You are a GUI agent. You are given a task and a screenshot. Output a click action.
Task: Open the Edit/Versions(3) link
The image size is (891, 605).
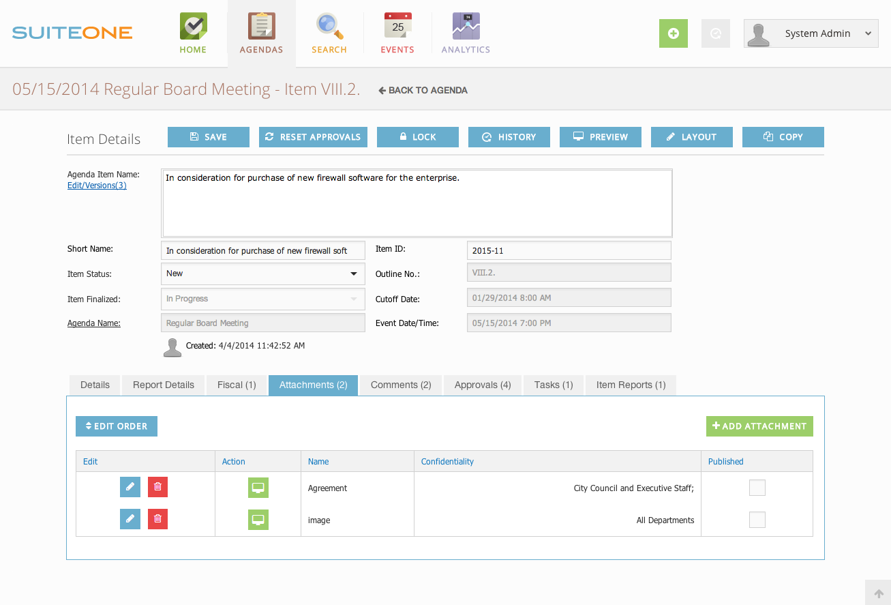tap(97, 186)
